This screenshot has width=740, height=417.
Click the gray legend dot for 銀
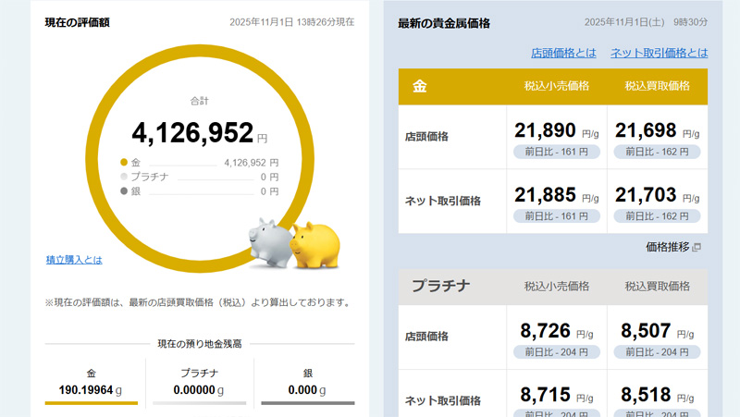124,191
